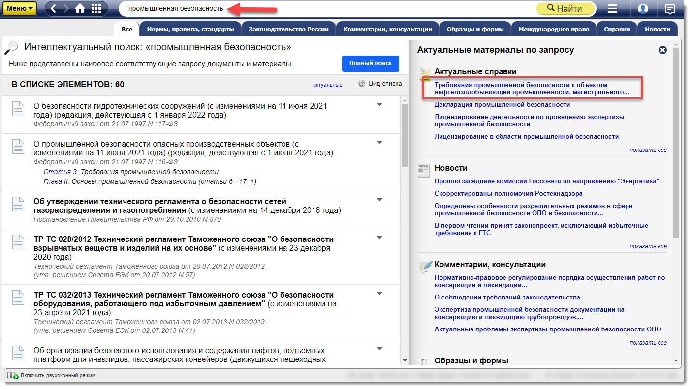691x389 pixels.
Task: Click the актуальные filter link
Action: (327, 85)
